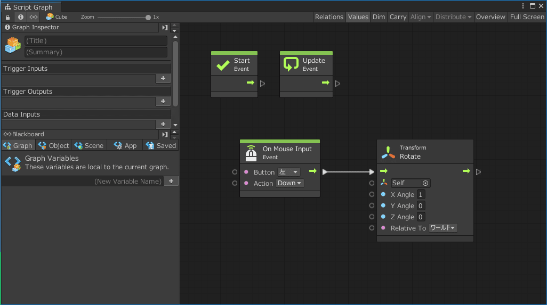Toggle the Values button
The width and height of the screenshot is (547, 305).
click(x=358, y=17)
